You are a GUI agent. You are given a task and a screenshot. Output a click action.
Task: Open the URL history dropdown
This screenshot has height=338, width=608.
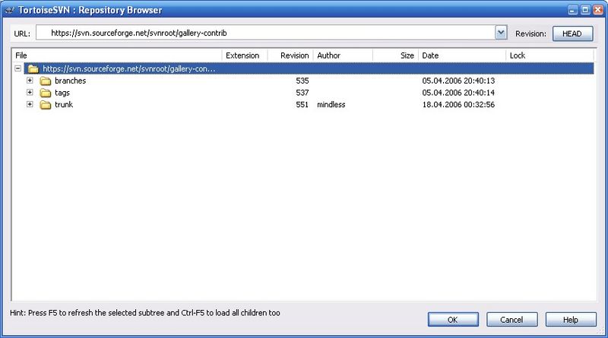pos(501,33)
